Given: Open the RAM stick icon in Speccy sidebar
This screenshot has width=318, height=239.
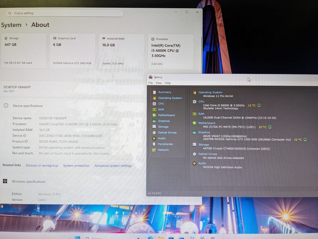Looking at the screenshot, I should (x=154, y=110).
